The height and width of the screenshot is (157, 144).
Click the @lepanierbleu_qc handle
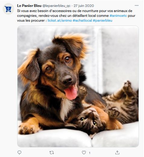tap(56, 6)
